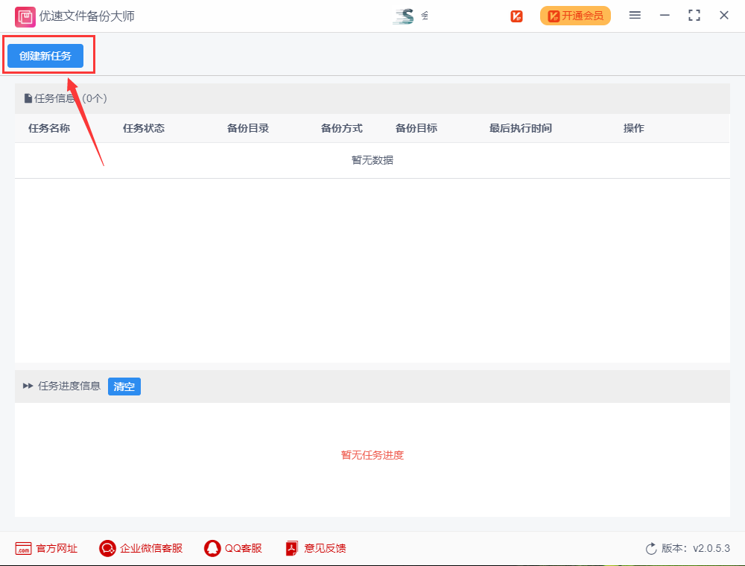Open the 意见反馈 link
Viewport: 745px width, 566px height.
coord(325,548)
